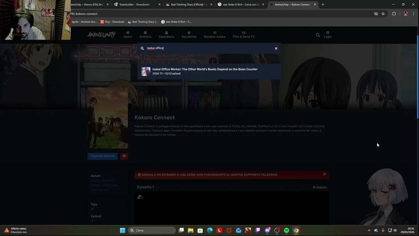Open the Allerta vento weather widget

pos(15,230)
